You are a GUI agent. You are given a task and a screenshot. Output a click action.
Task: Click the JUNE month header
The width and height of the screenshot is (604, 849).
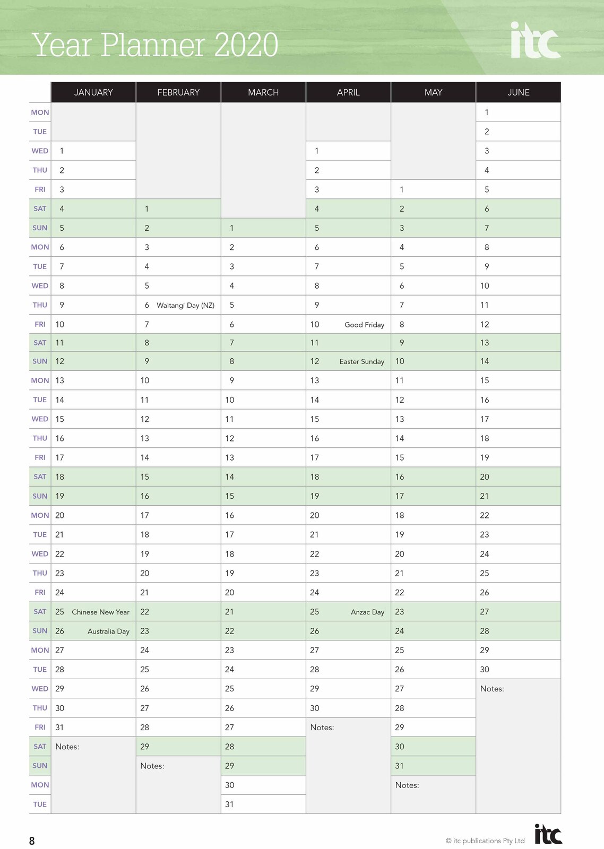point(518,92)
